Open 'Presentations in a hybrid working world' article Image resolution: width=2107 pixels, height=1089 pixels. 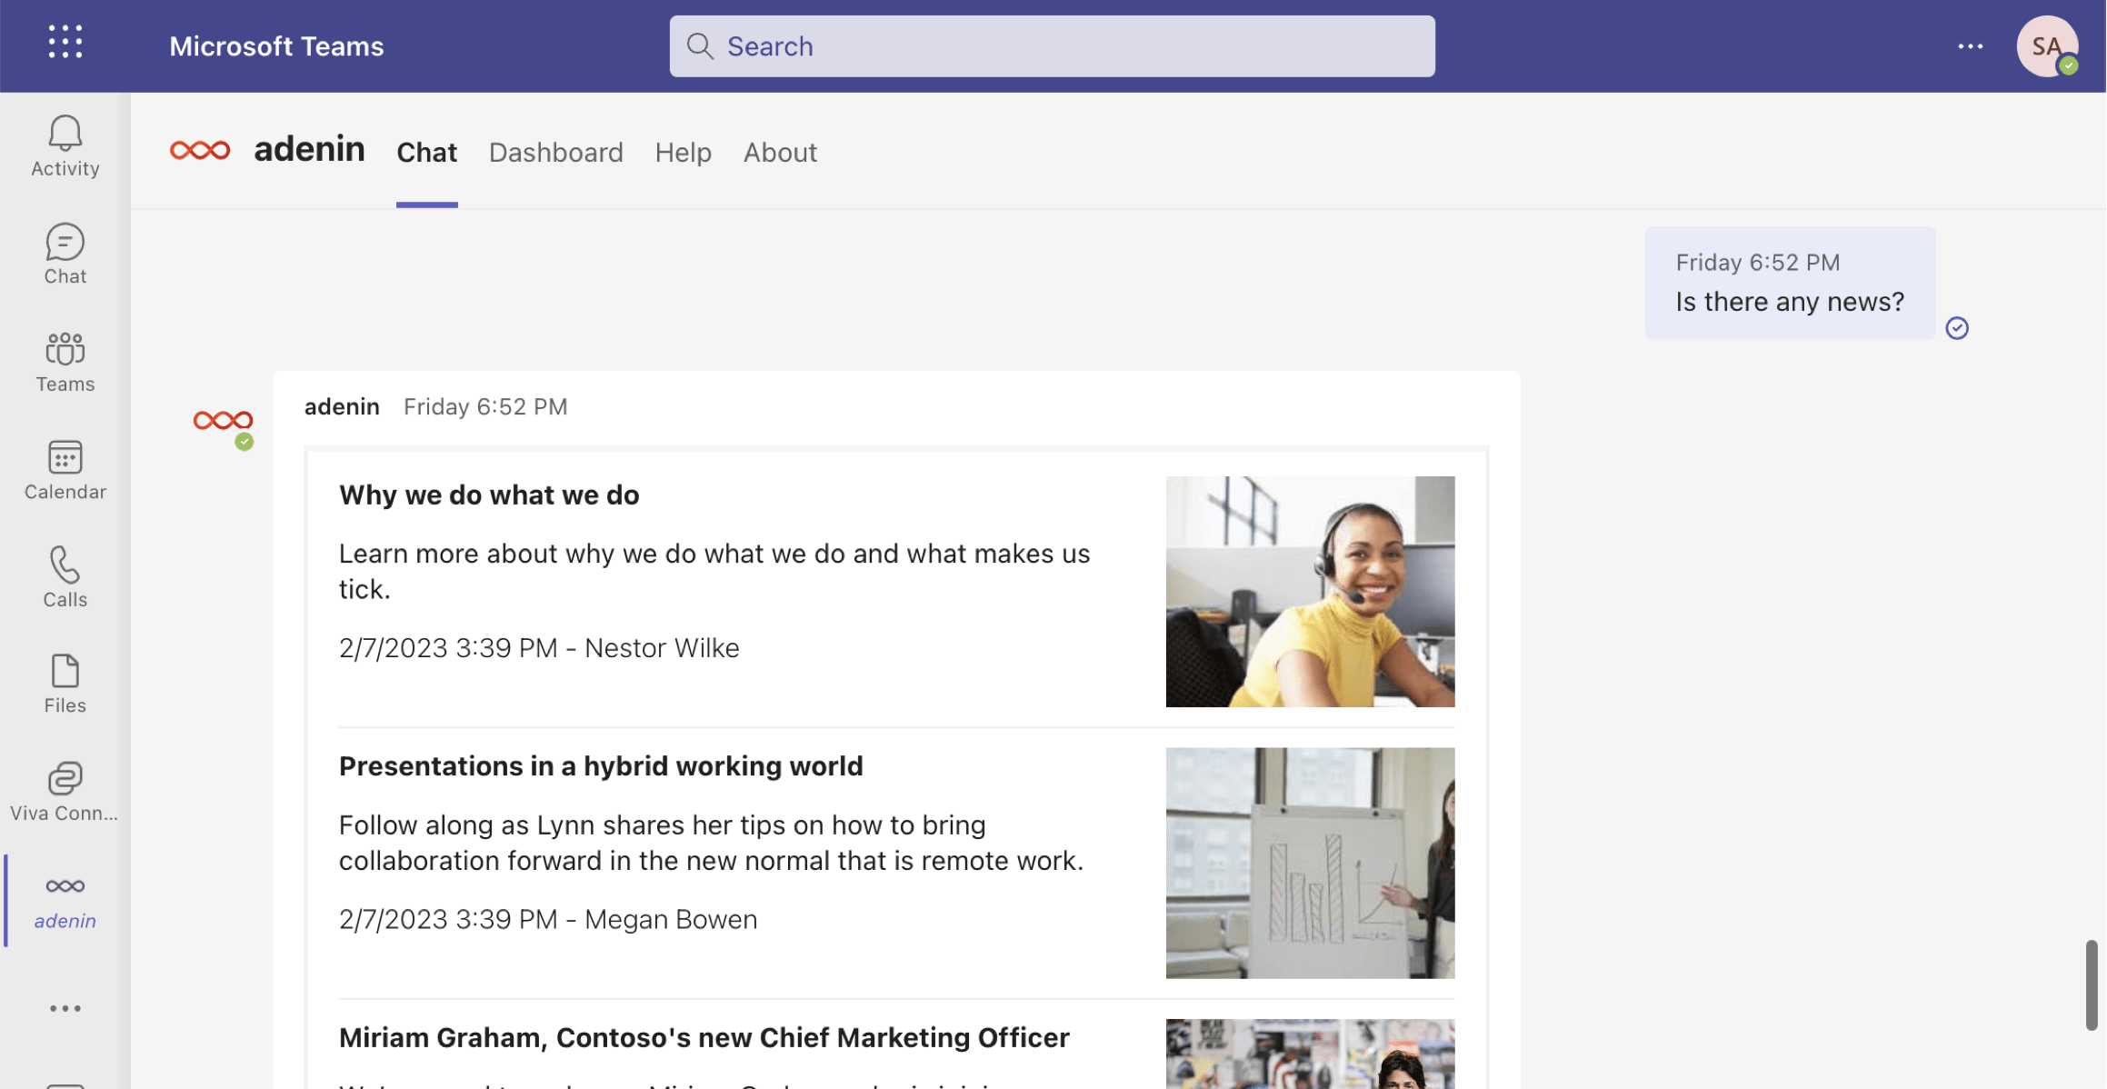pyautogui.click(x=600, y=766)
